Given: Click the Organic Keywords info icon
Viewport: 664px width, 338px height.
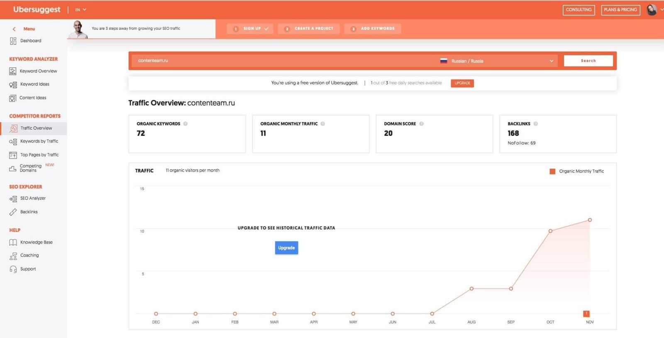Looking at the screenshot, I should tap(186, 124).
